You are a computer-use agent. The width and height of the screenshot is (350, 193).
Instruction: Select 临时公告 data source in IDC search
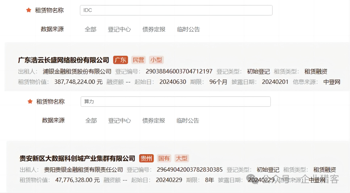188,29
